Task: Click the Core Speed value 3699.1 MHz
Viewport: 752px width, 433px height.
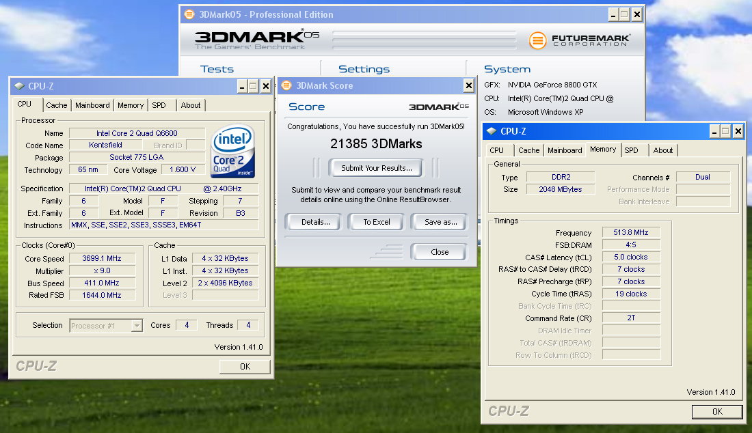Action: click(x=102, y=258)
